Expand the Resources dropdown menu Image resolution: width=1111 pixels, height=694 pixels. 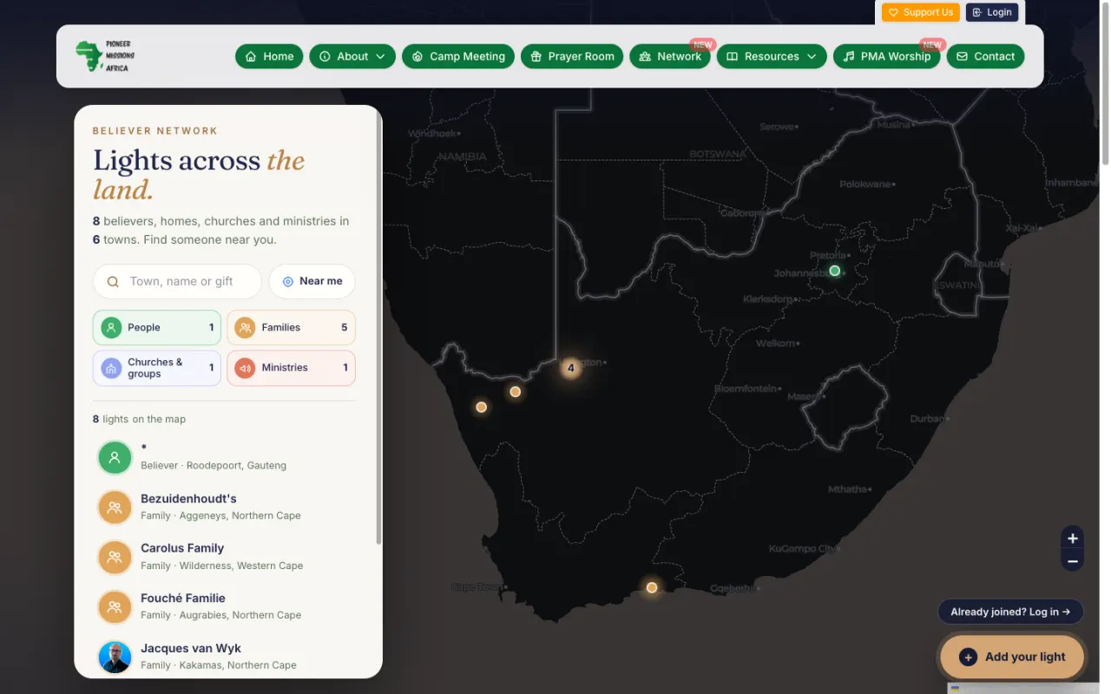772,56
